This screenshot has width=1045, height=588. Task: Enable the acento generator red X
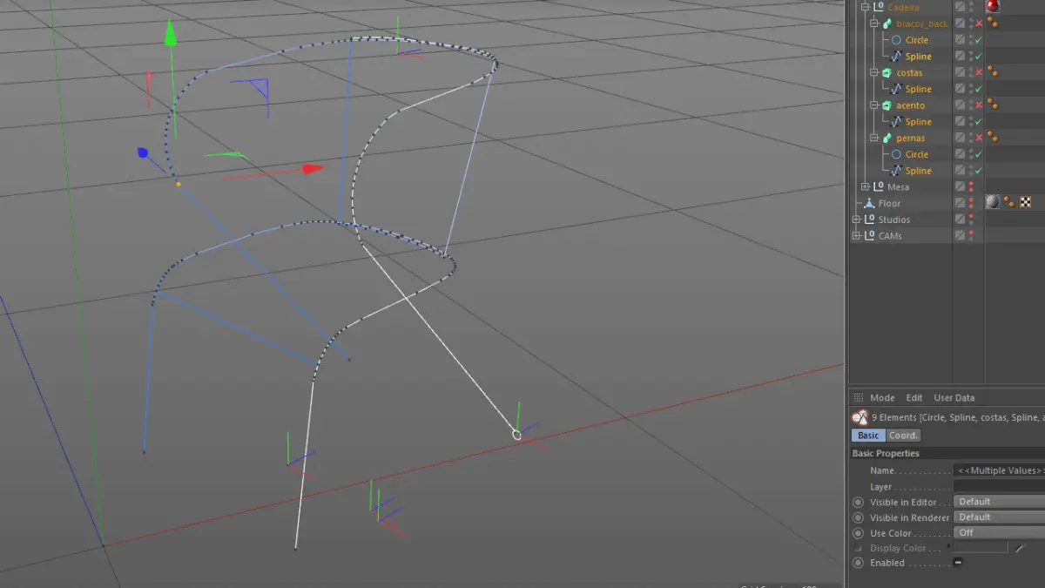pos(980,105)
